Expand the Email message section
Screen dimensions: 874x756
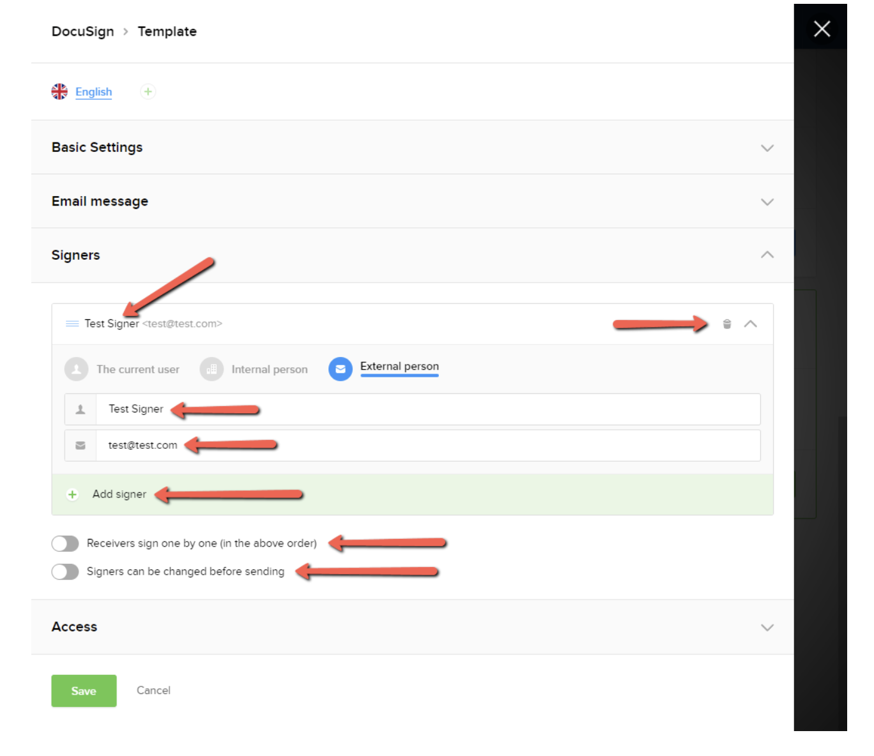[x=767, y=202]
